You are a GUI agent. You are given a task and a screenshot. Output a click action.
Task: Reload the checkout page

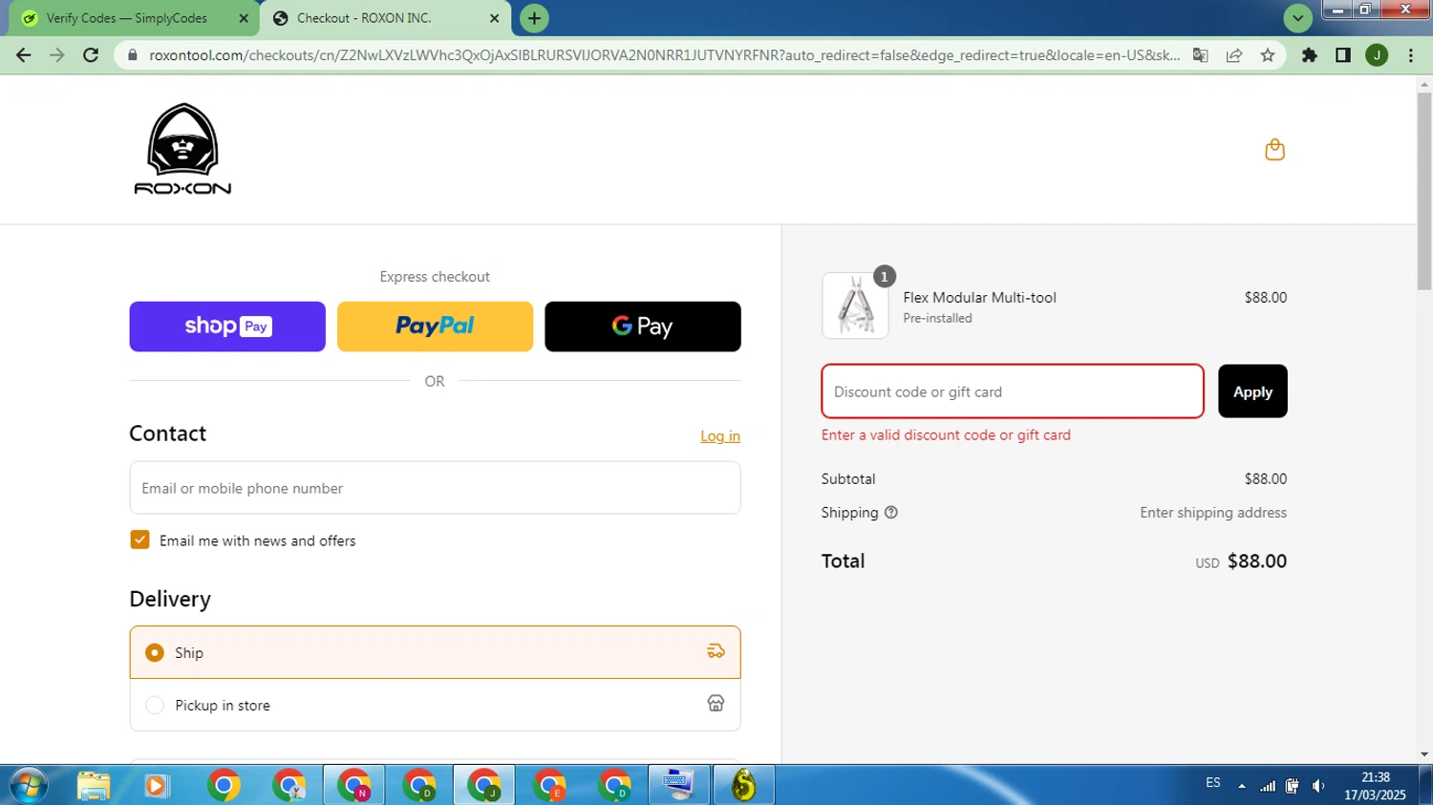[x=91, y=55]
